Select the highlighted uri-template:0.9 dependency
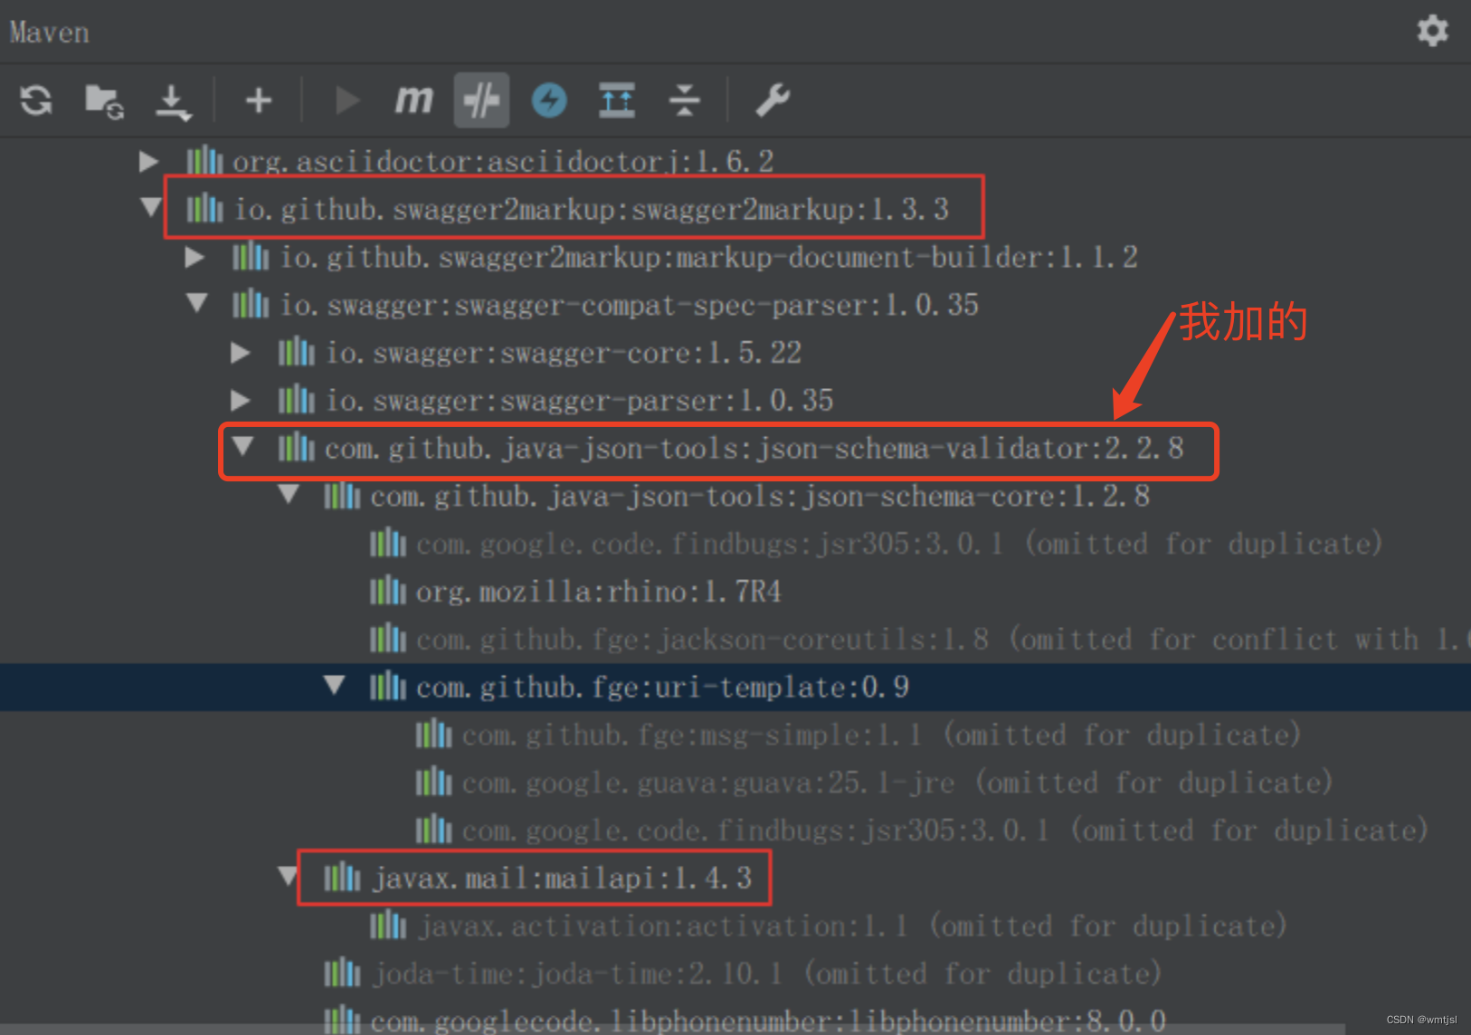 pos(660,687)
